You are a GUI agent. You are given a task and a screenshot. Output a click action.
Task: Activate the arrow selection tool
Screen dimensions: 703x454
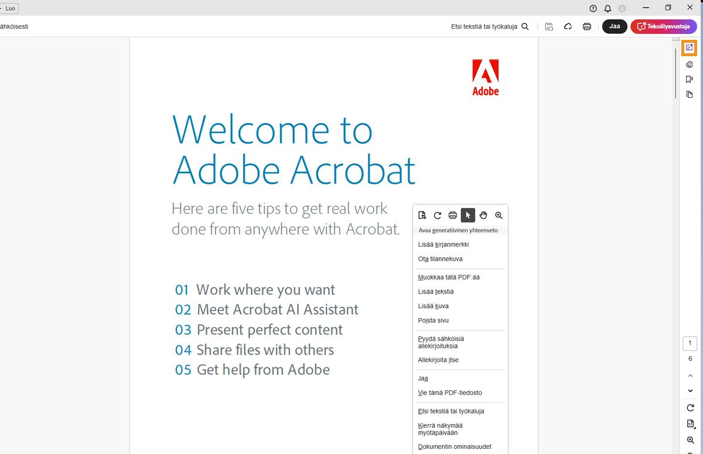[x=468, y=216]
